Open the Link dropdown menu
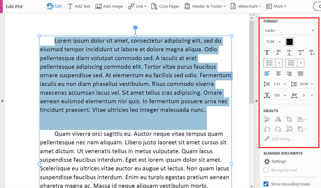This screenshot has height=188, width=321. point(137,6)
